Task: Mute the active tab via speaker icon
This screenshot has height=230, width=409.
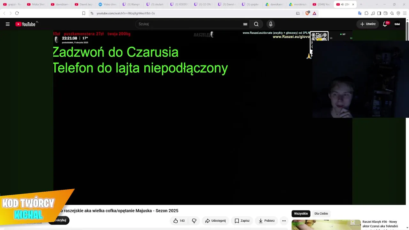Action: 342,4
